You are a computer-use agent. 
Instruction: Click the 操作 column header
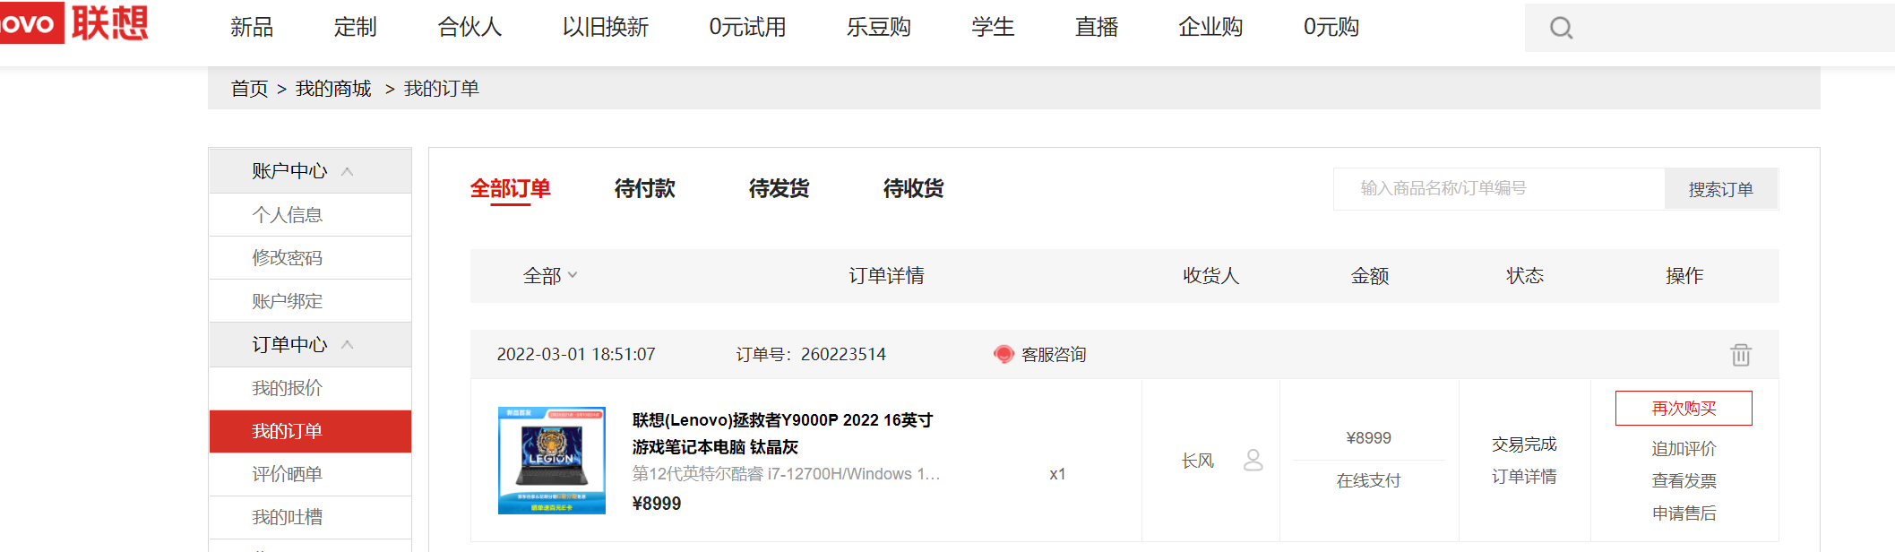[1684, 276]
